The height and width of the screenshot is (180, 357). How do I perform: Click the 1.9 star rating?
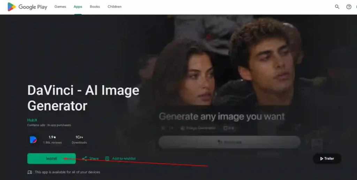click(x=52, y=137)
